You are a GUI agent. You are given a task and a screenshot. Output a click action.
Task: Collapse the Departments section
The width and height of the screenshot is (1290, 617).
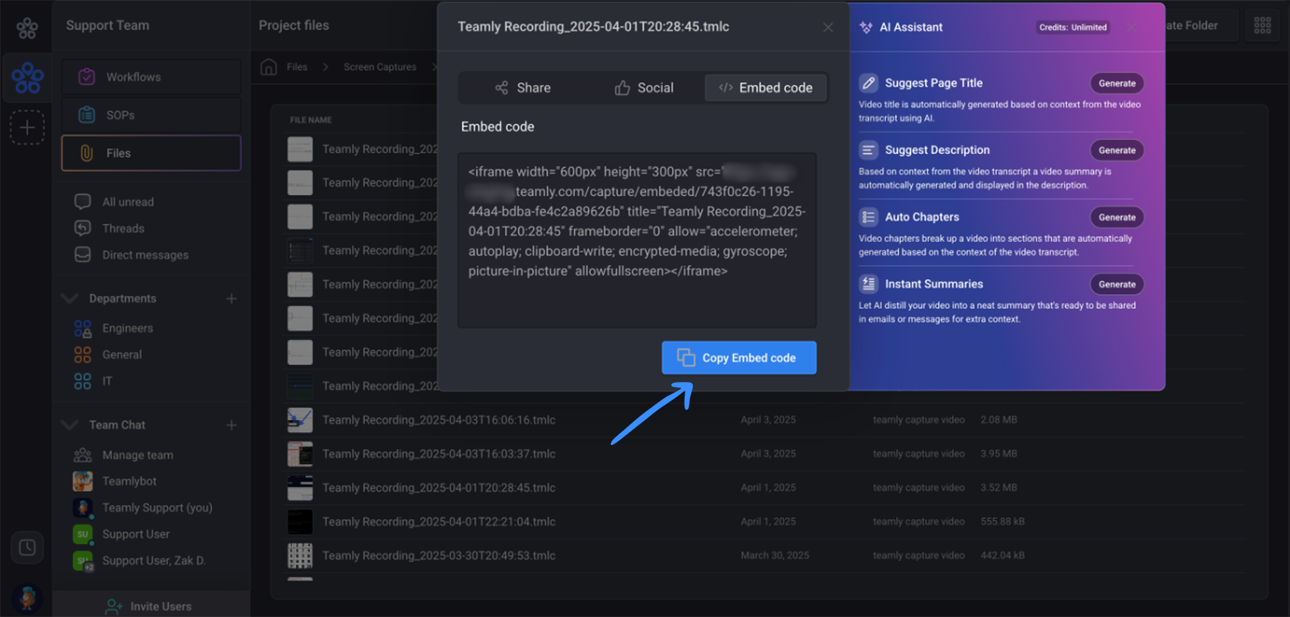pyautogui.click(x=70, y=298)
